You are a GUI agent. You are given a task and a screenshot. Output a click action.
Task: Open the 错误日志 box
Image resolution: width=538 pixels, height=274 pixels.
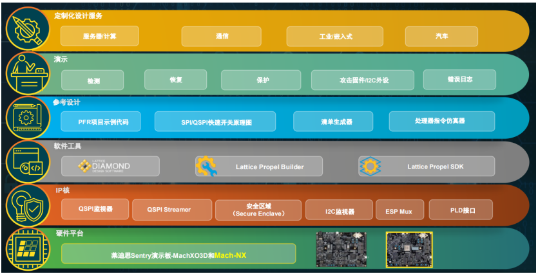459,80
